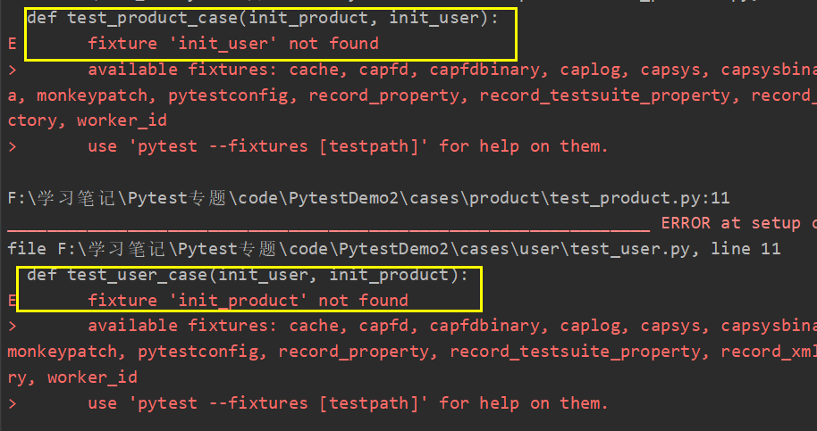Select the "fixture 'init_product' not found" error
This screenshot has height=431, width=817.
[x=248, y=301]
